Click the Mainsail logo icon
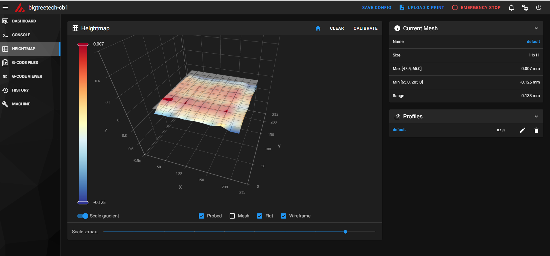The width and height of the screenshot is (550, 256). coord(20,7)
